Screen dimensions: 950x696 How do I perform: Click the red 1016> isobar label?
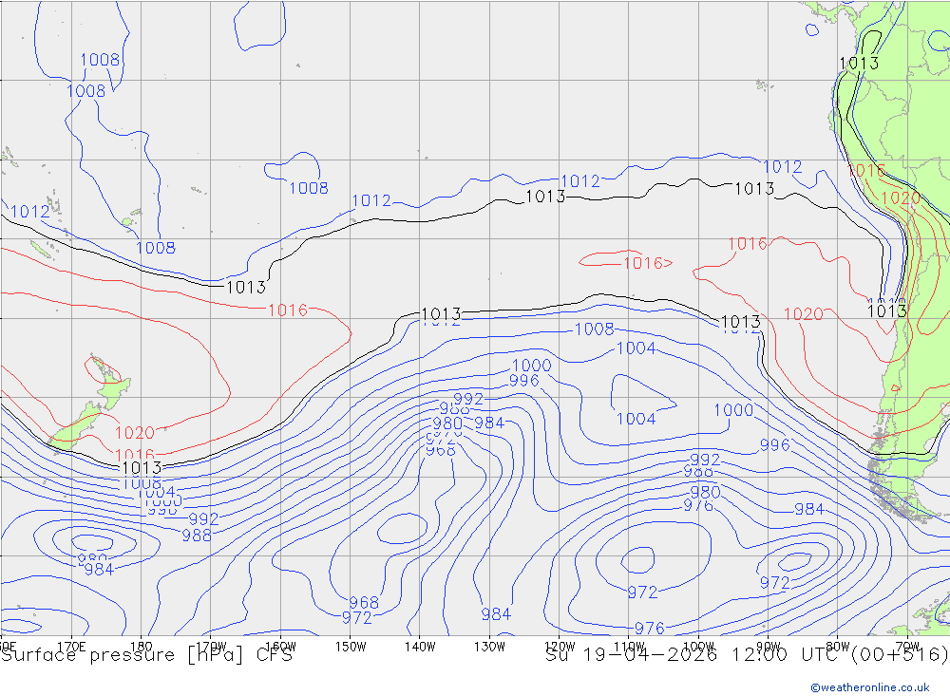[647, 263]
